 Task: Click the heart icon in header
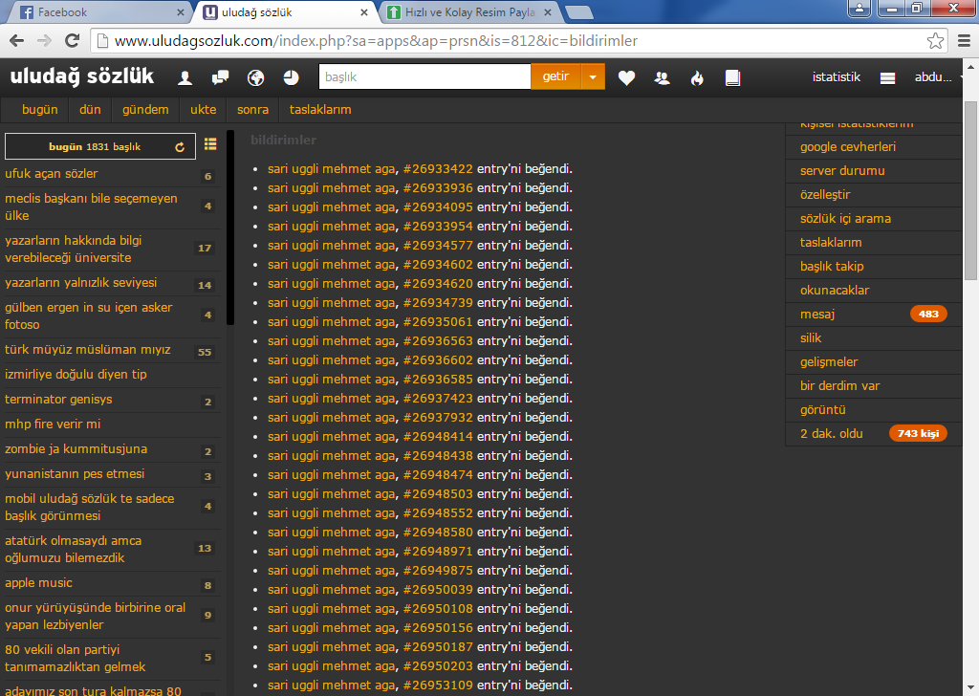pos(626,77)
